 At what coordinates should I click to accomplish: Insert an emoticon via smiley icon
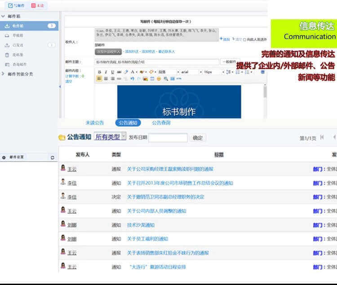click(159, 79)
